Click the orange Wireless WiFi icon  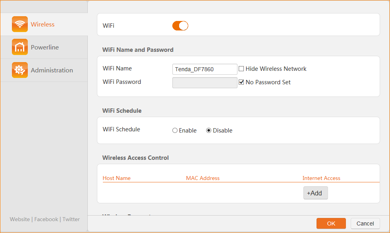click(19, 24)
